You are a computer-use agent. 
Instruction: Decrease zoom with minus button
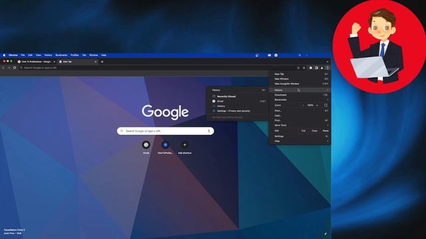pos(304,105)
